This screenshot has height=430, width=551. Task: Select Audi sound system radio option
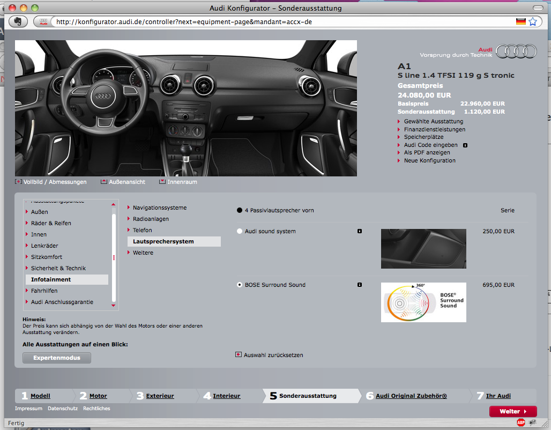(240, 231)
